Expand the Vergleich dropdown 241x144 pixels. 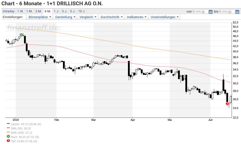point(88,17)
